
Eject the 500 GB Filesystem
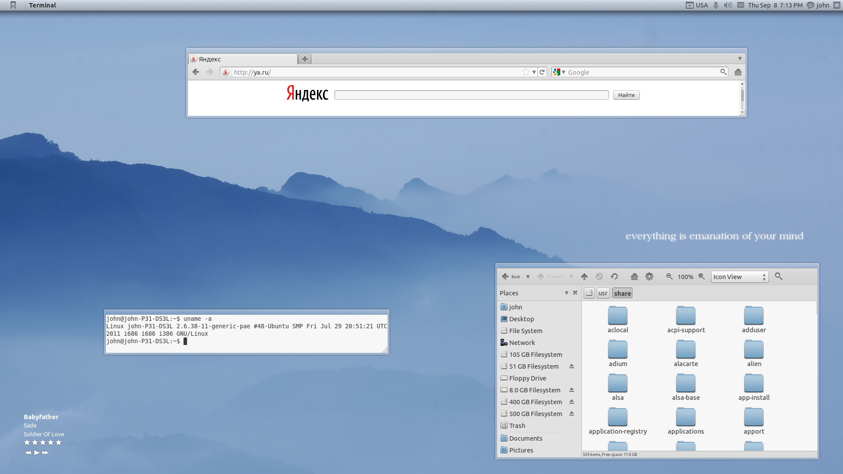click(572, 413)
